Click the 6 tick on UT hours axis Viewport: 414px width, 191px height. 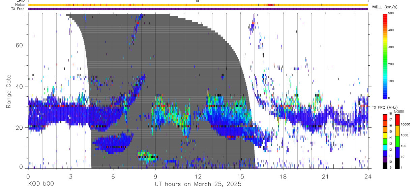pos(113,176)
